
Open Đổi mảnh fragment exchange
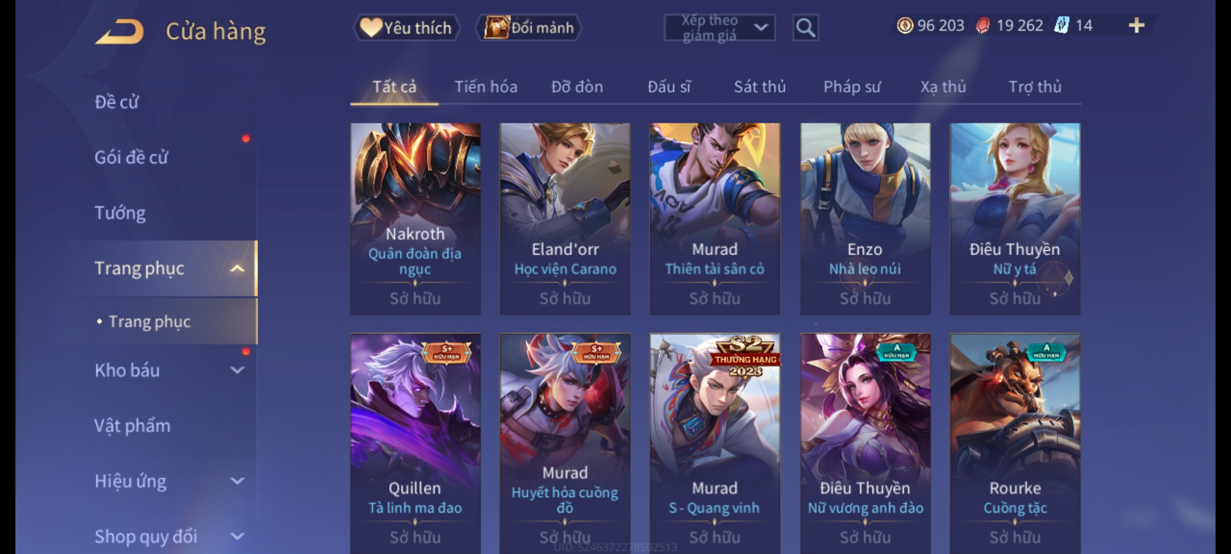coord(529,28)
